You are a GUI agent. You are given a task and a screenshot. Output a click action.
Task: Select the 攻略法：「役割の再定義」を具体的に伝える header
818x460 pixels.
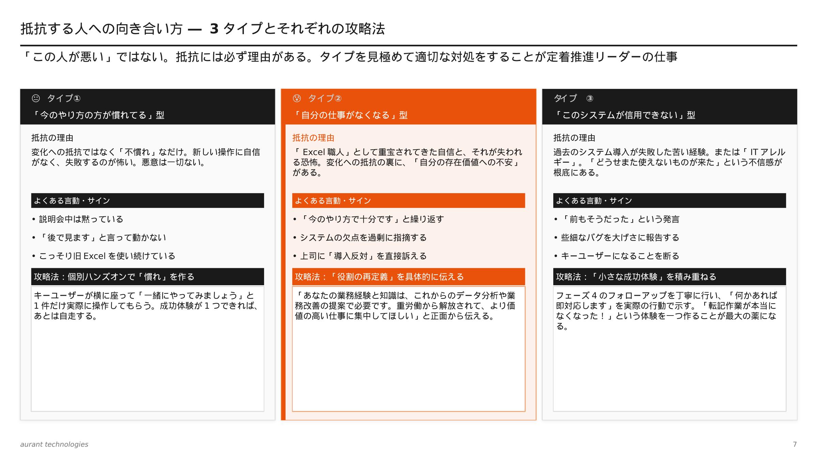click(x=409, y=277)
